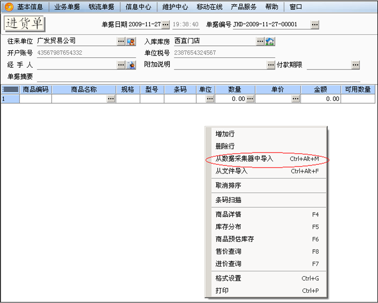The image size is (378, 303).
Task: Click the grid corner icon left of 商品编码
Action: click(10, 90)
